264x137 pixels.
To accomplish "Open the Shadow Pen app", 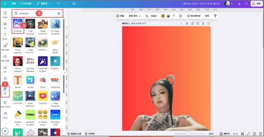I will [x=18, y=118].
